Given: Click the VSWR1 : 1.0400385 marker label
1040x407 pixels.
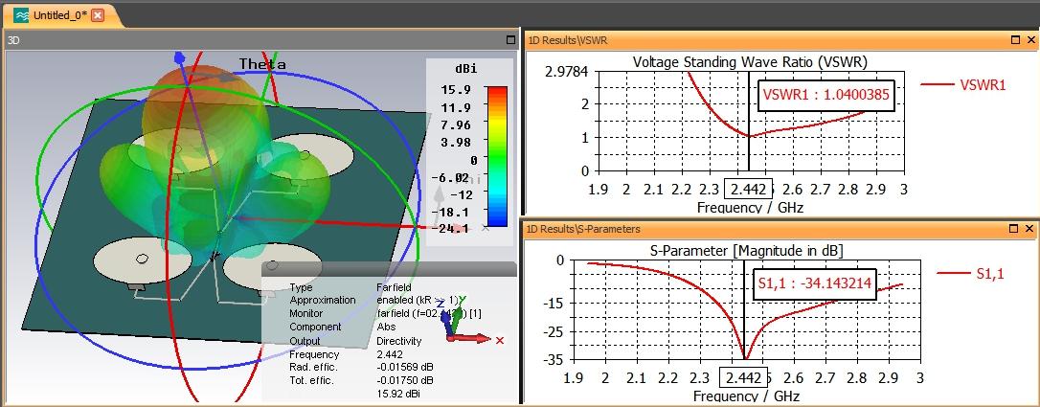Looking at the screenshot, I should (x=825, y=95).
